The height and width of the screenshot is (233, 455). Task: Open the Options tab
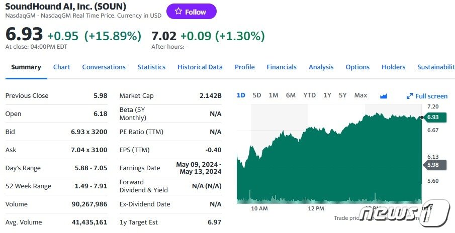click(357, 67)
